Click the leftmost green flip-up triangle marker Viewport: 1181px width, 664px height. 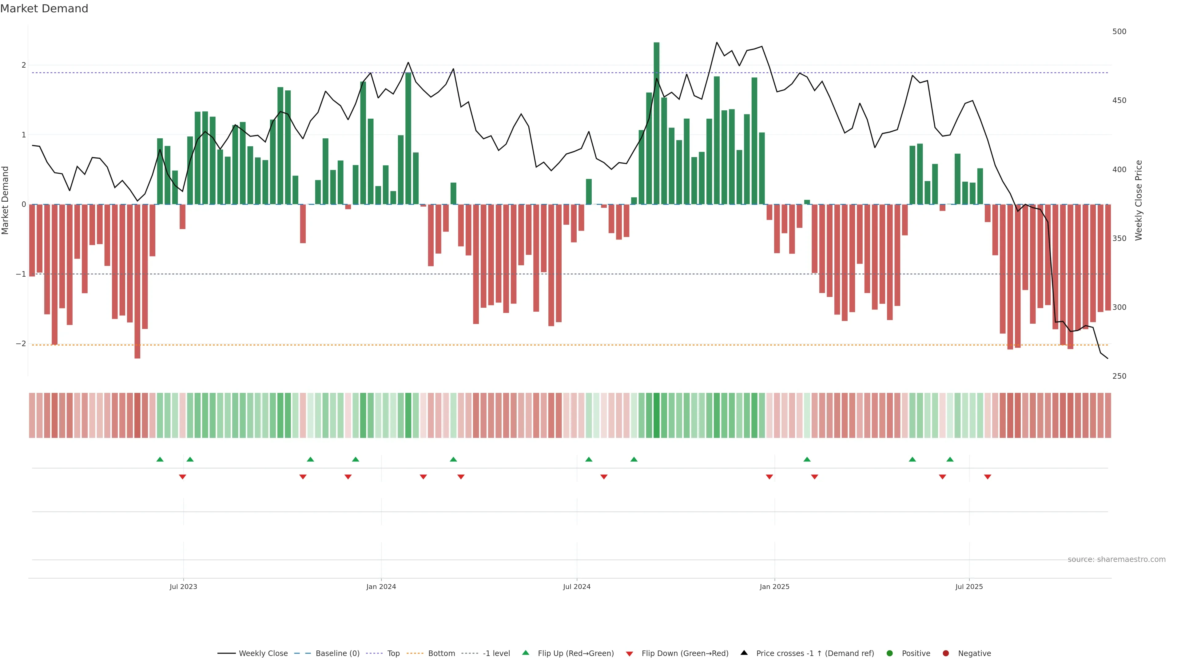click(x=160, y=459)
